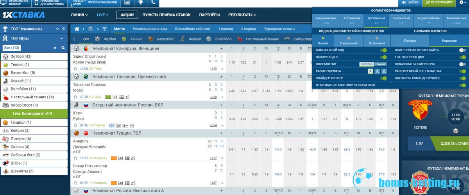Select Отключена odds change indication
This screenshot has height=195, width=469.
pos(377,41)
